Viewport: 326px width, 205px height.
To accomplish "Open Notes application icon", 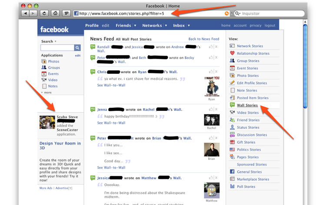I will [x=44, y=86].
